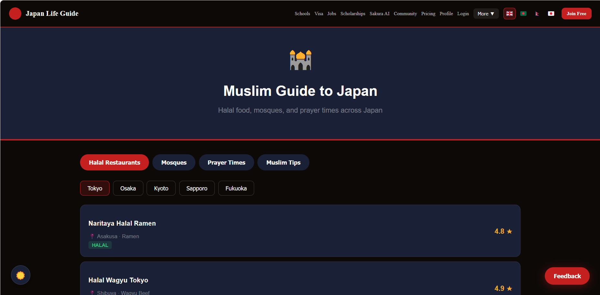
Task: Filter restaurants by Tokyo
Action: point(95,188)
